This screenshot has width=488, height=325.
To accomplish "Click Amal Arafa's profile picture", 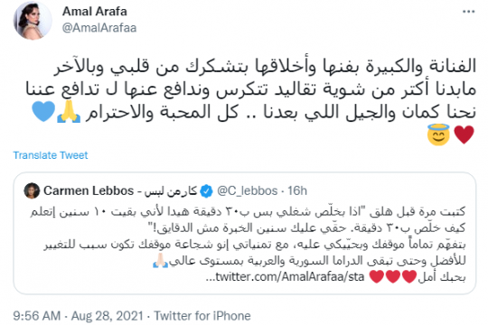I will tap(33, 20).
